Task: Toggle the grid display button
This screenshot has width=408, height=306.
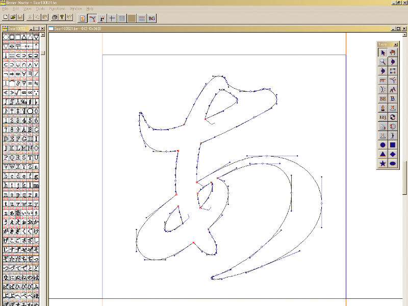Action: click(x=122, y=18)
